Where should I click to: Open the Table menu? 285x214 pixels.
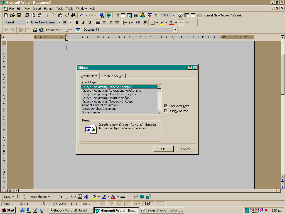pyautogui.click(x=70, y=9)
